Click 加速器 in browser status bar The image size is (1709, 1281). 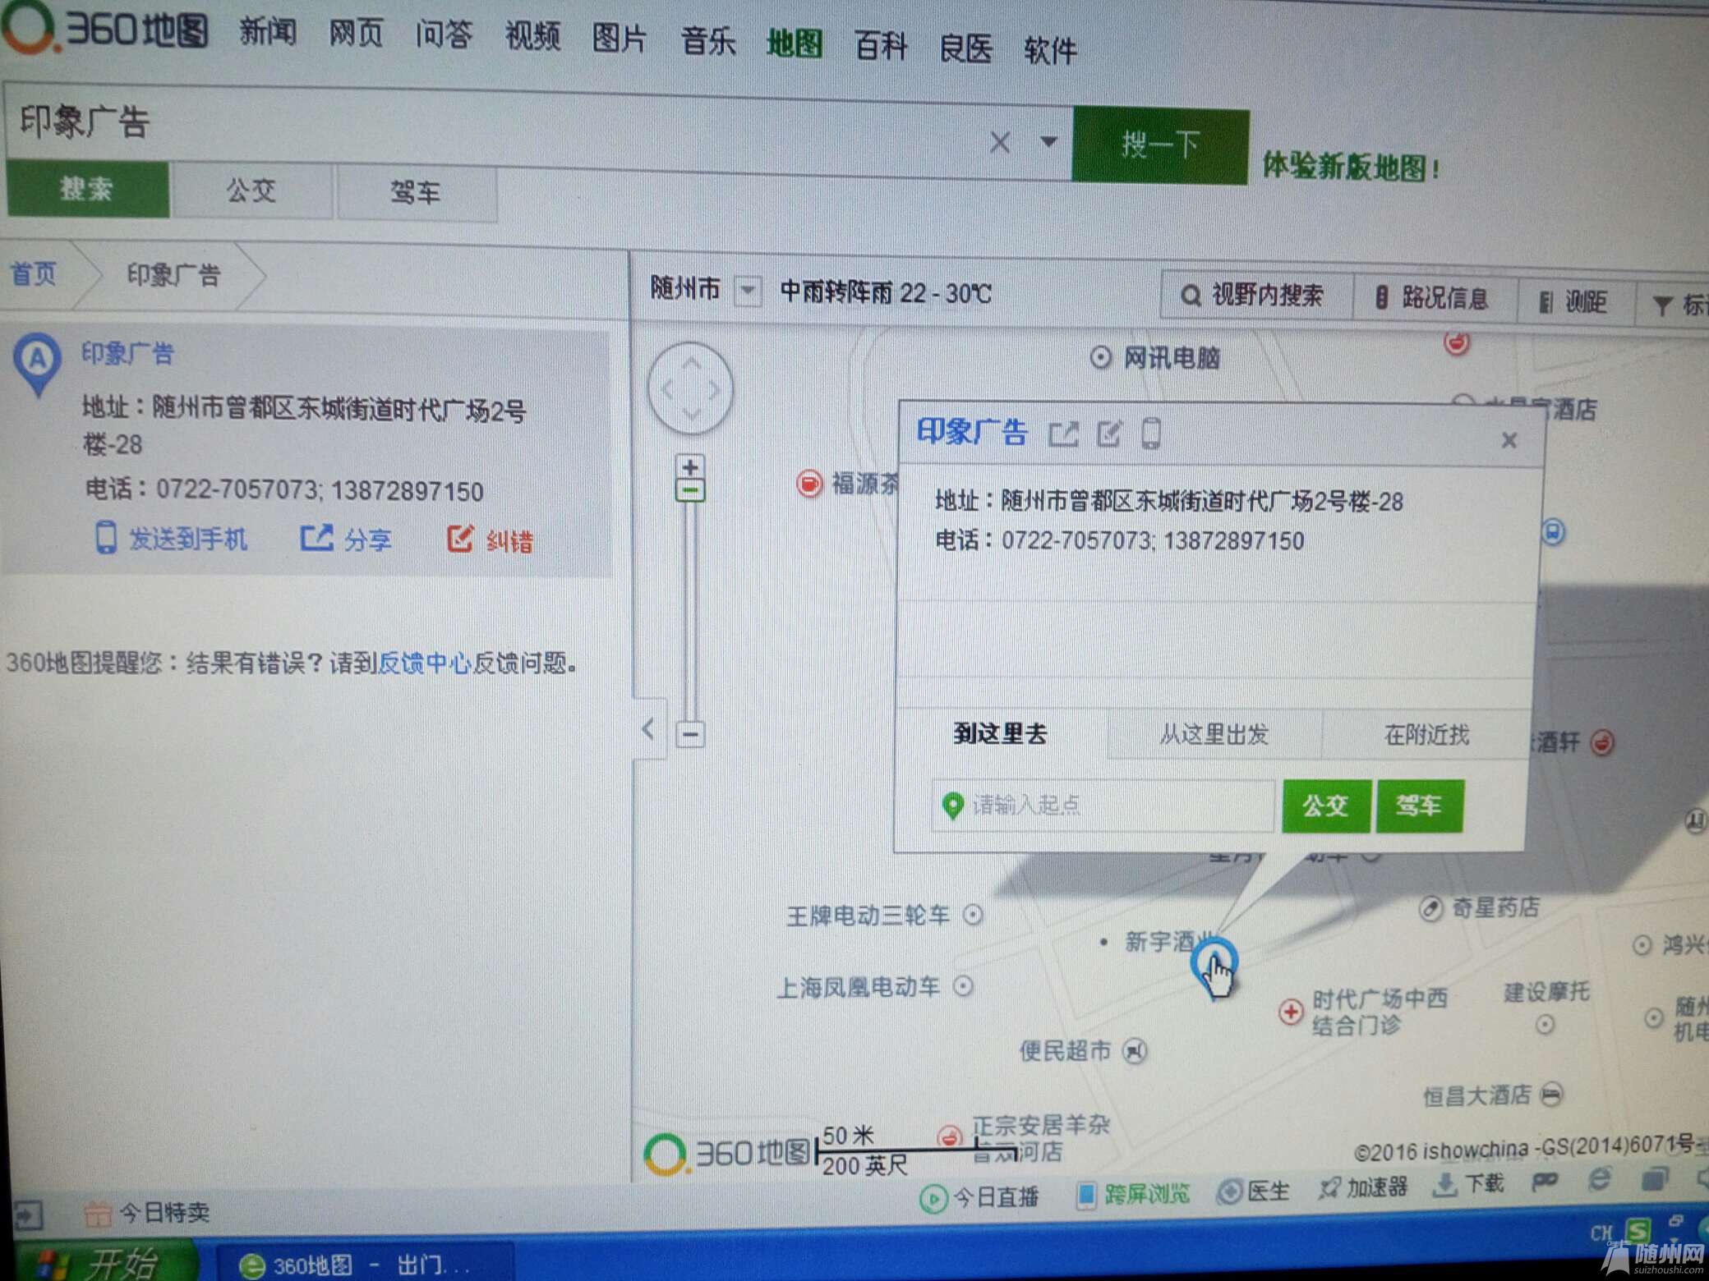click(1363, 1187)
